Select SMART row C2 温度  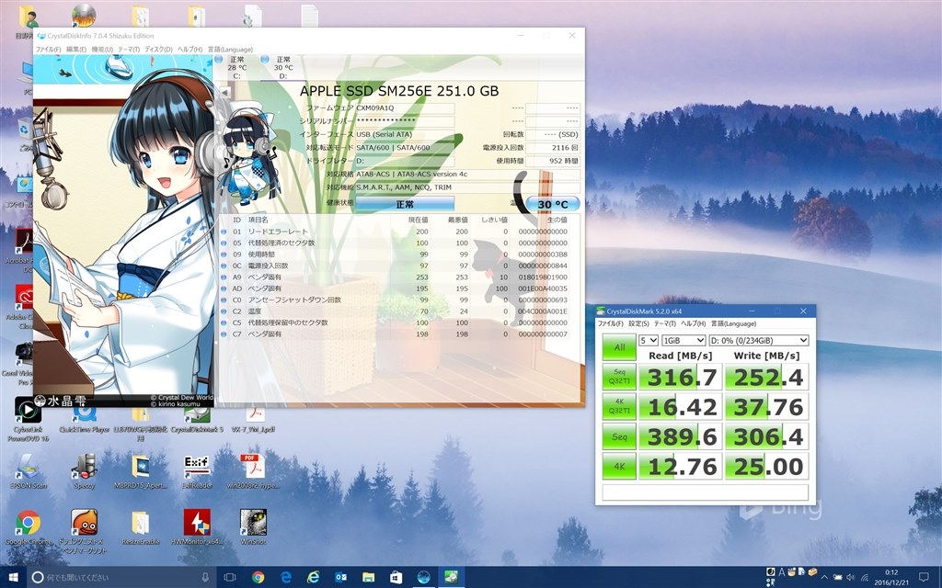(x=394, y=311)
